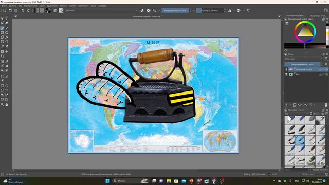Close the document tab
This screenshot has width=329, height=185.
(279, 16)
